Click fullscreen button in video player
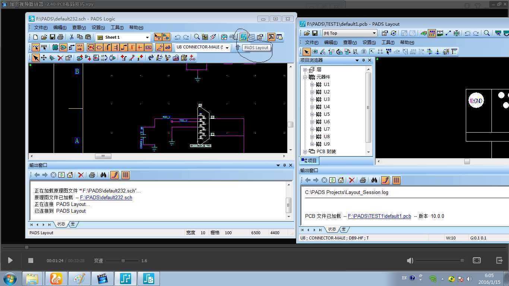This screenshot has width=509, height=286. 477,260
